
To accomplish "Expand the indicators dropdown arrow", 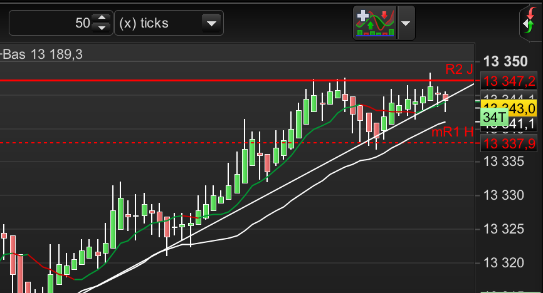I will 406,23.
